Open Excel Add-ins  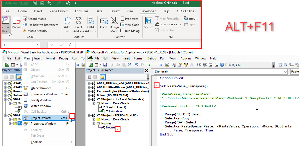[79, 25]
